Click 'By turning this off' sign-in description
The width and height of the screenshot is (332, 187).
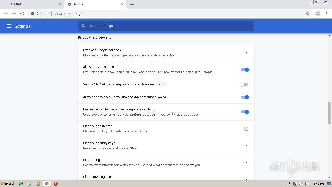coord(148,72)
